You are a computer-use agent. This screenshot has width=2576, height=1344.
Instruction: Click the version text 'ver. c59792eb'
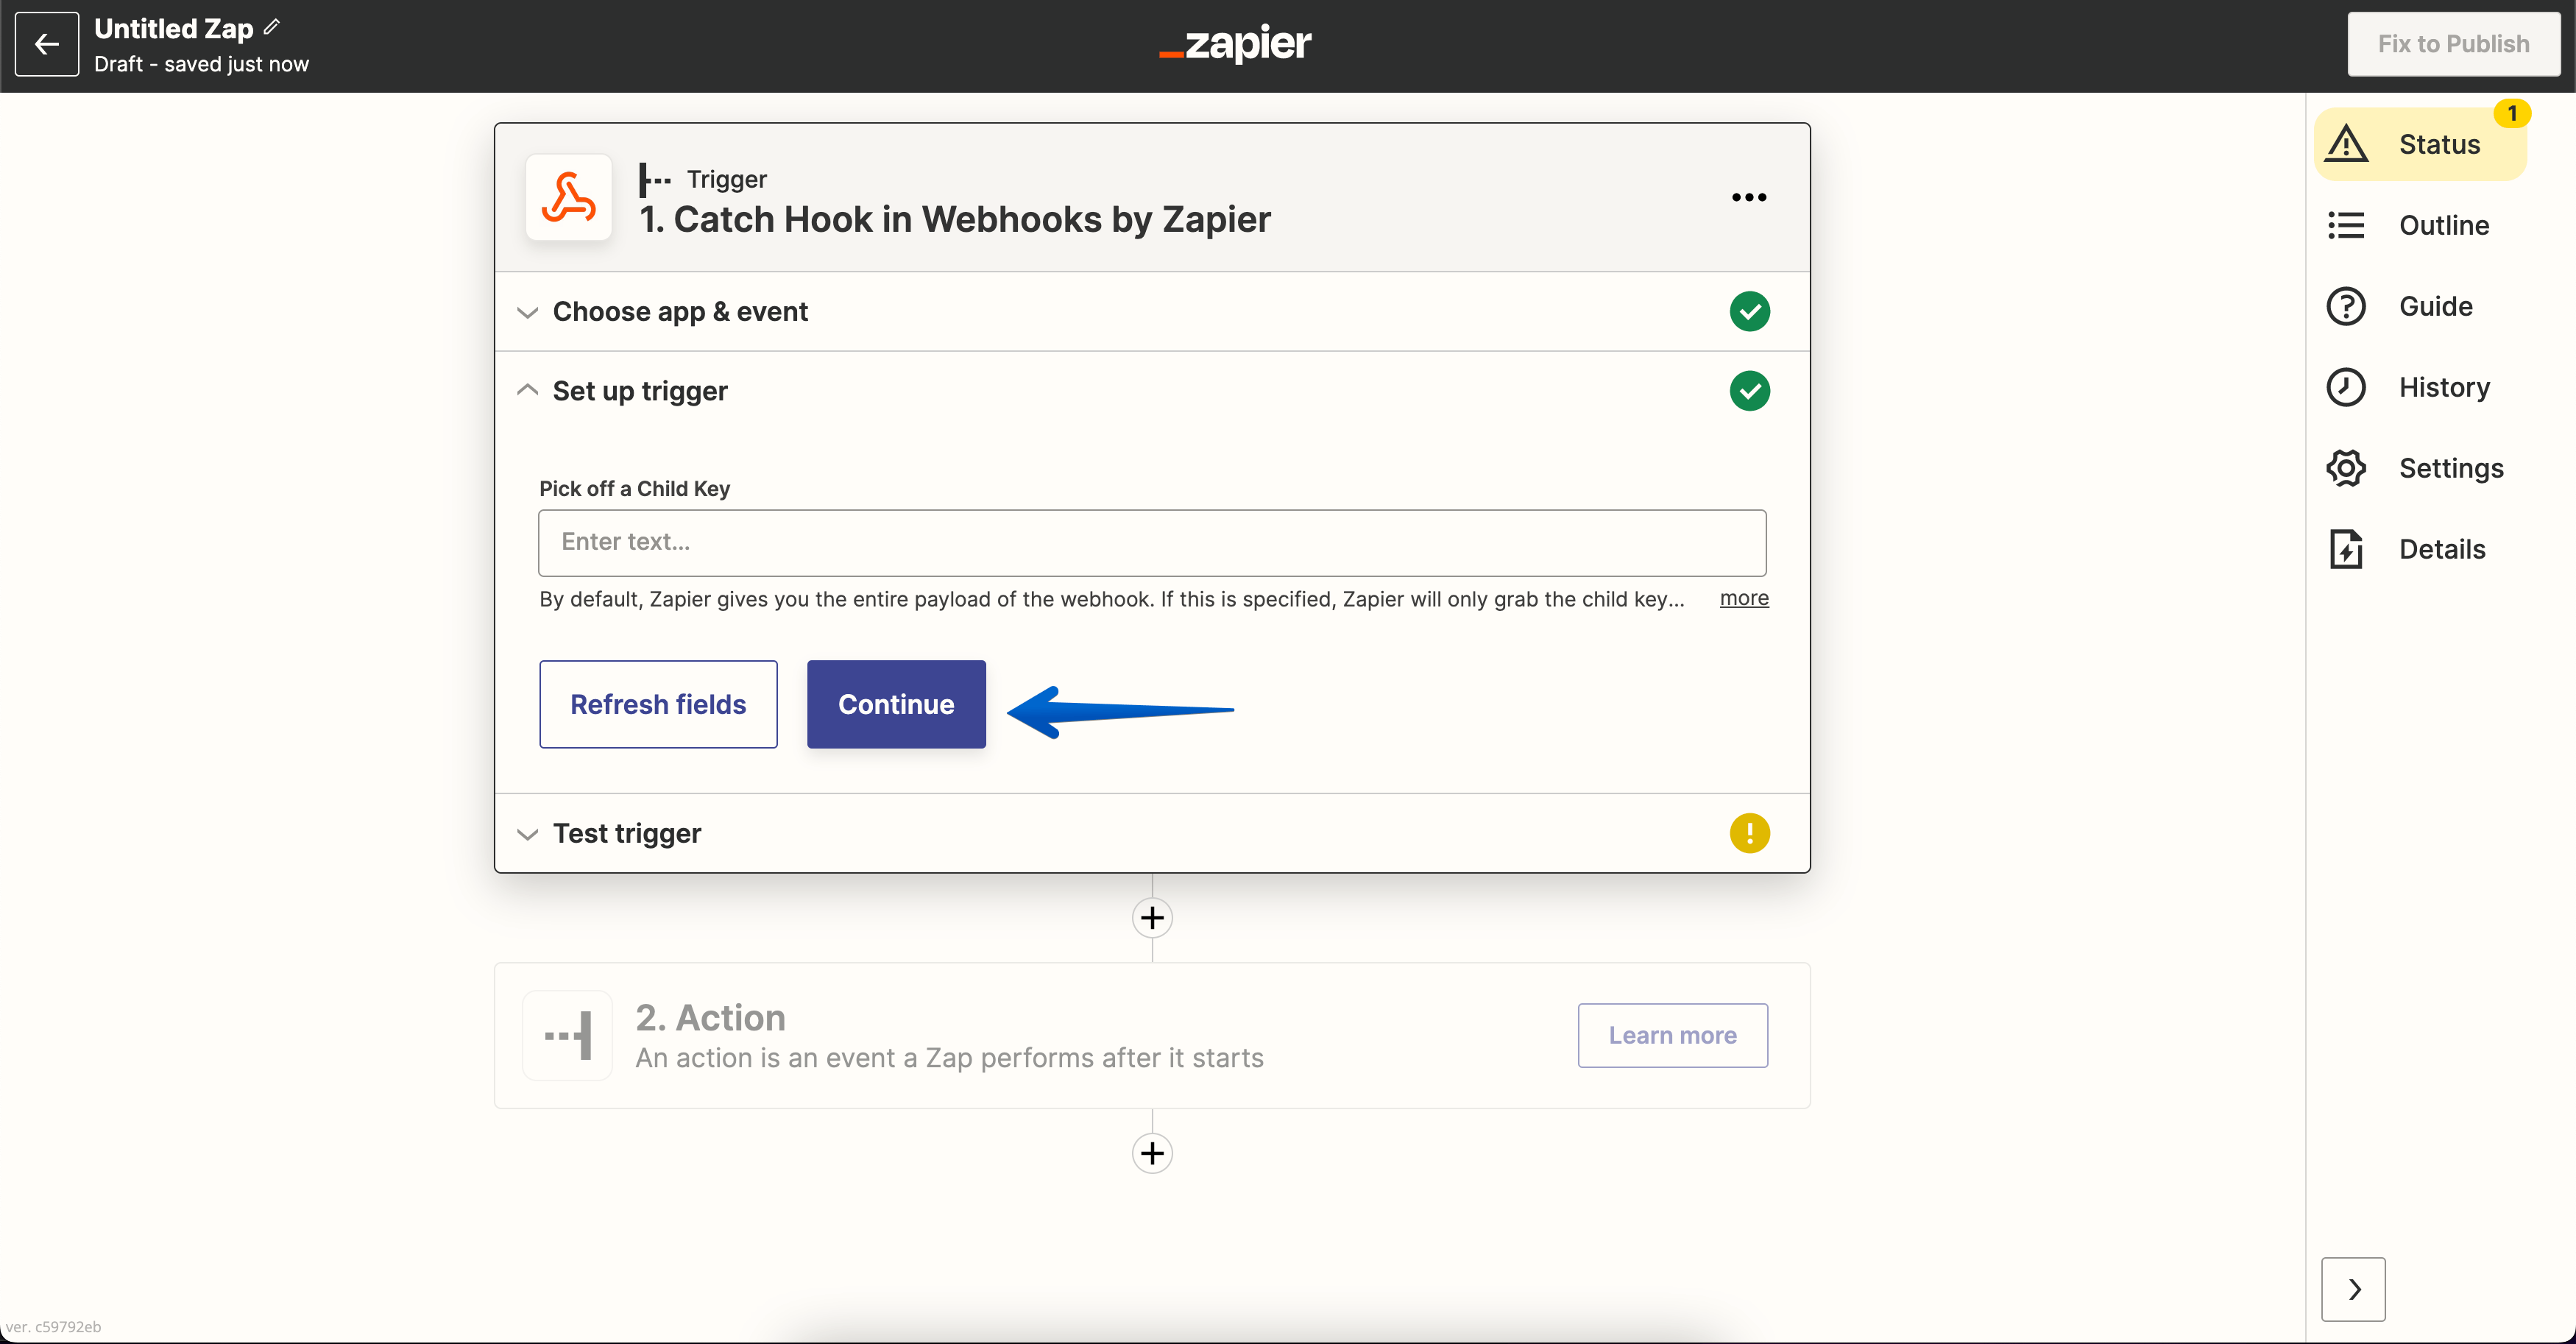pyautogui.click(x=53, y=1327)
